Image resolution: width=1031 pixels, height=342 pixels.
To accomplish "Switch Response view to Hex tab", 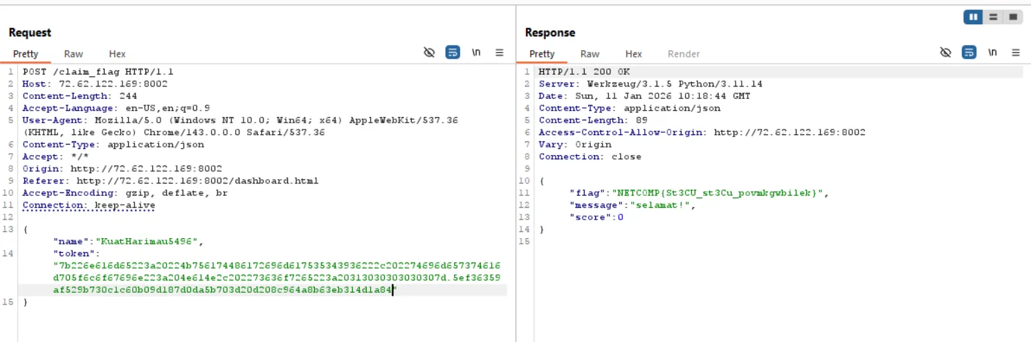I will (633, 54).
